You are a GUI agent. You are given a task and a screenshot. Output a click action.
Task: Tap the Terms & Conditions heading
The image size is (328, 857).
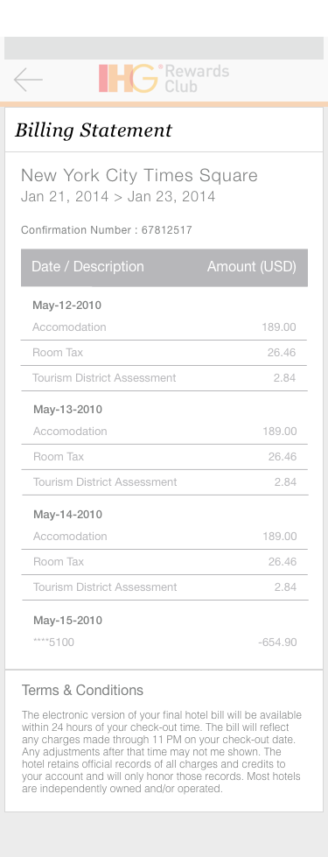point(82,691)
